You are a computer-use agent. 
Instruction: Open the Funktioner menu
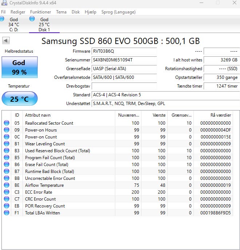point(41,12)
